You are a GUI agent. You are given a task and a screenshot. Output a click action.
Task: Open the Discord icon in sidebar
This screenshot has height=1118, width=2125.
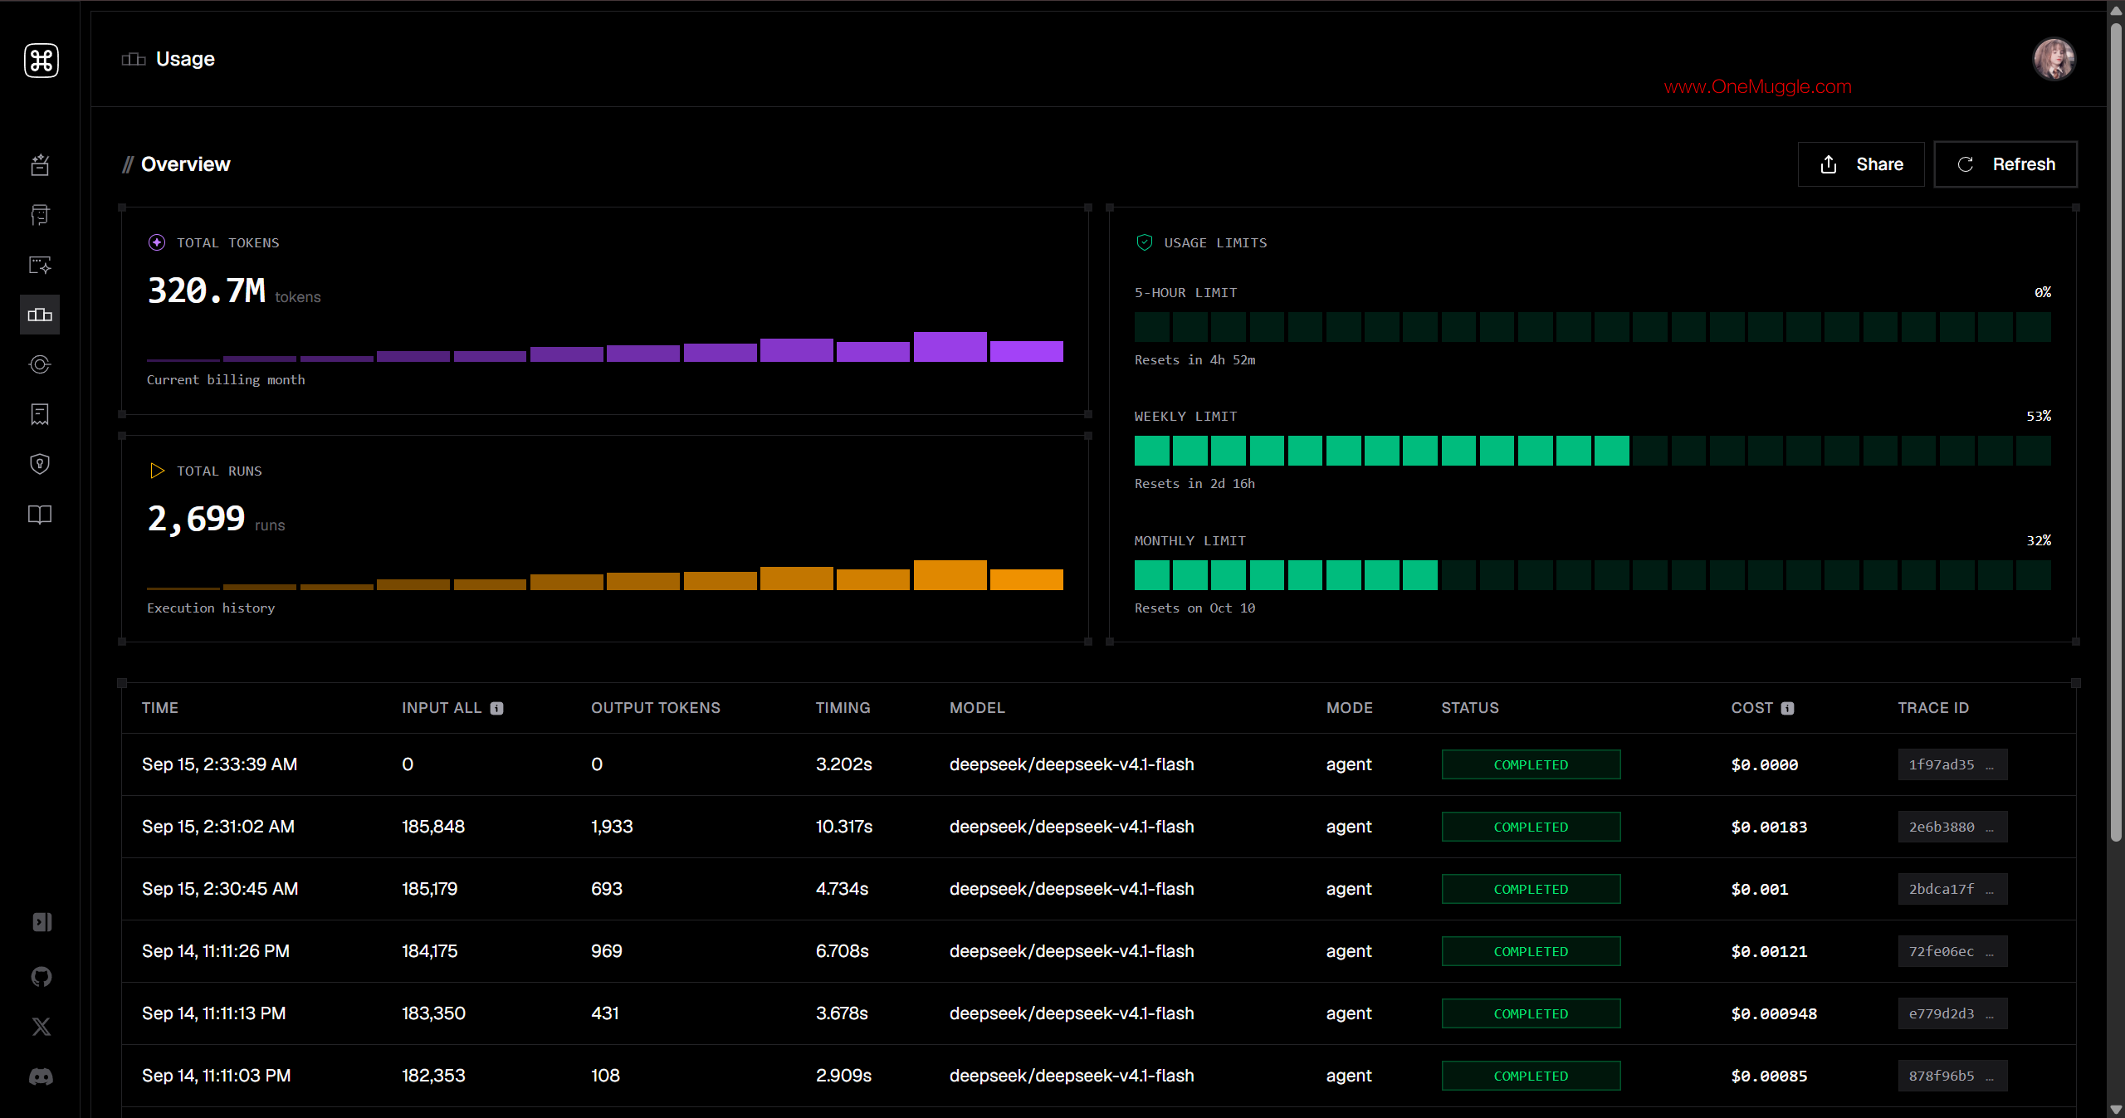41,1077
